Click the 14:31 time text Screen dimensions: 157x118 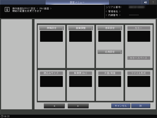click(x=7, y=116)
